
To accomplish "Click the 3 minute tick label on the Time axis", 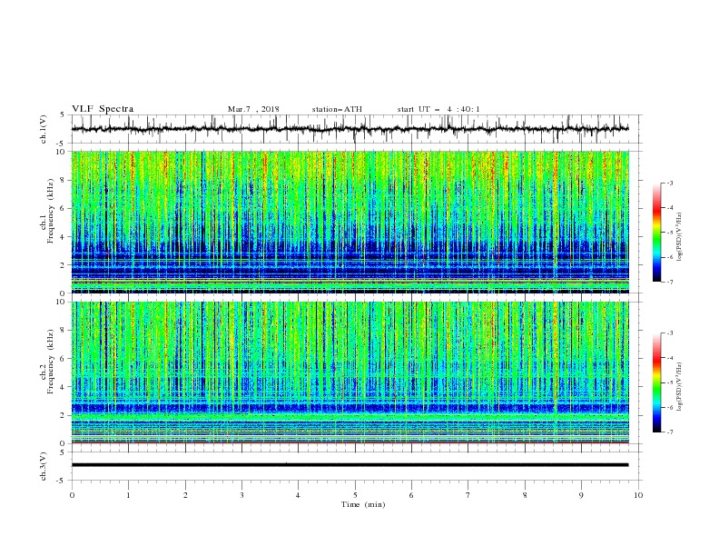I will click(x=241, y=495).
